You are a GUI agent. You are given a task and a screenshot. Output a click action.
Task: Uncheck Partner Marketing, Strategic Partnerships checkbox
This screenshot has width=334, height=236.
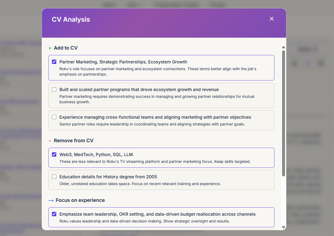pyautogui.click(x=54, y=62)
